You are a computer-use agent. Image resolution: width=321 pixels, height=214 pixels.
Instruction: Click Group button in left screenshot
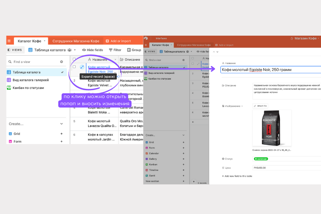pyautogui.click(x=134, y=50)
